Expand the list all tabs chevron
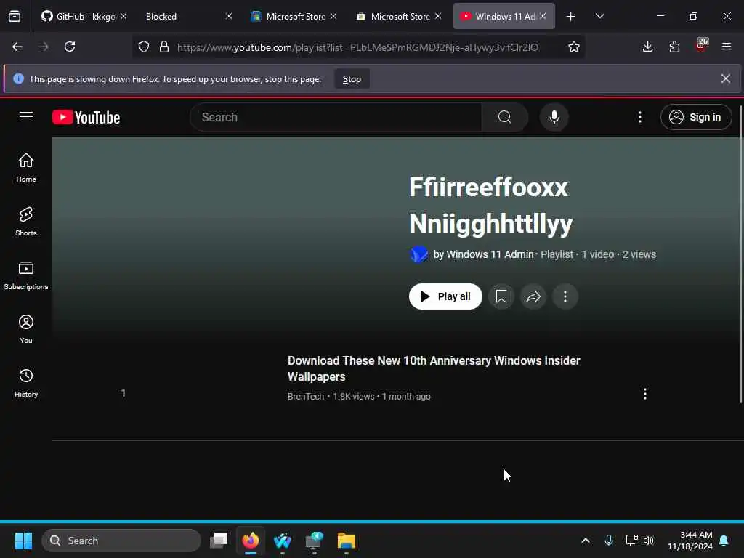 tap(599, 16)
